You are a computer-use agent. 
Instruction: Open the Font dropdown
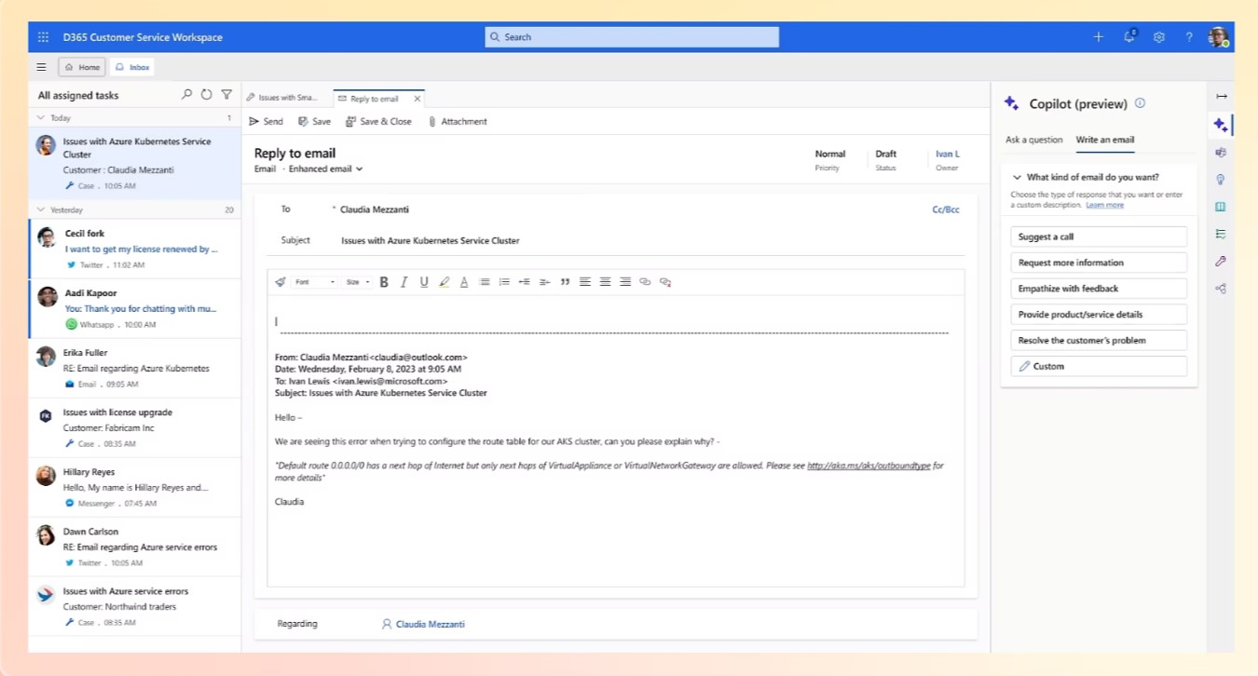315,282
